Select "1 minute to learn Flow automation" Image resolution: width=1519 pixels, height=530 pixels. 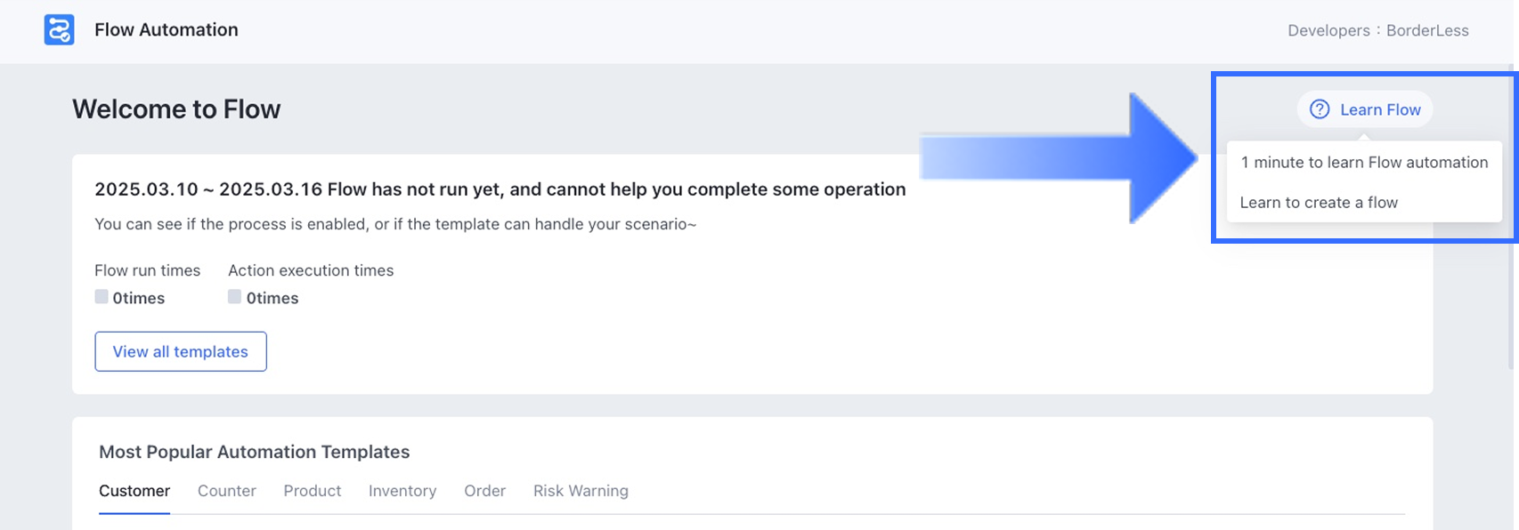coord(1364,162)
